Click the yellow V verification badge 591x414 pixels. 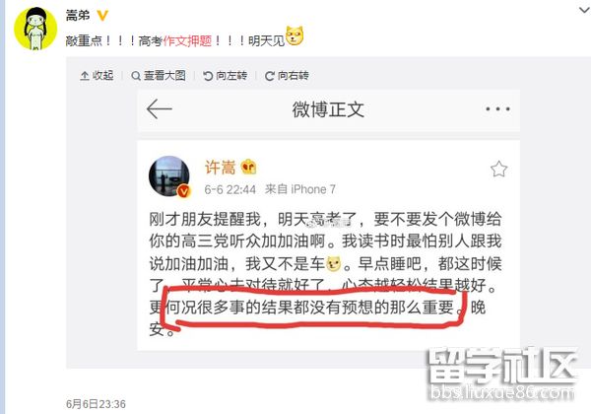tap(102, 16)
